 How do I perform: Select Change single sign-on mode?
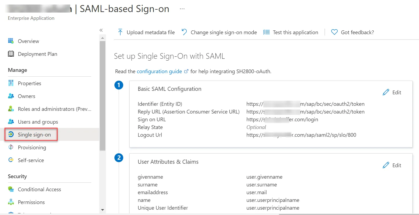point(219,32)
